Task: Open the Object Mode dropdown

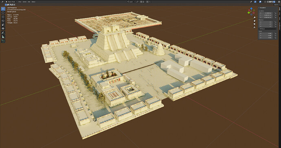Action: point(11,2)
